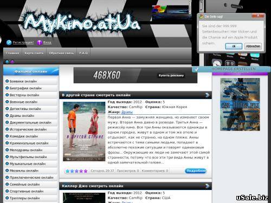This screenshot has height=203, width=271.
Task: Click the arrow icon in В другой стране header
Action: (208, 95)
